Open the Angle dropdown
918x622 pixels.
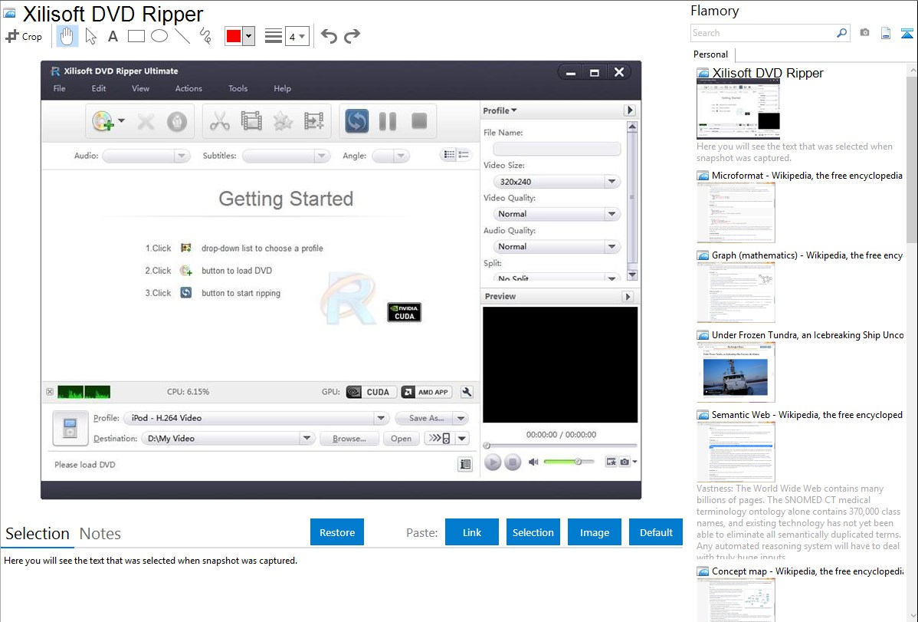pos(391,156)
